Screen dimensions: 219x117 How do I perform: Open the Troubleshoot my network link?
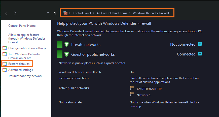point(25,76)
